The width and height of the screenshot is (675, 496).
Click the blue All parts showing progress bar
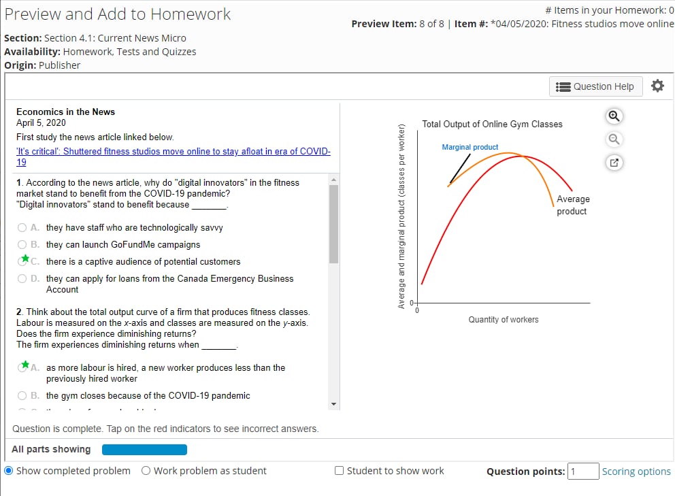click(x=144, y=450)
